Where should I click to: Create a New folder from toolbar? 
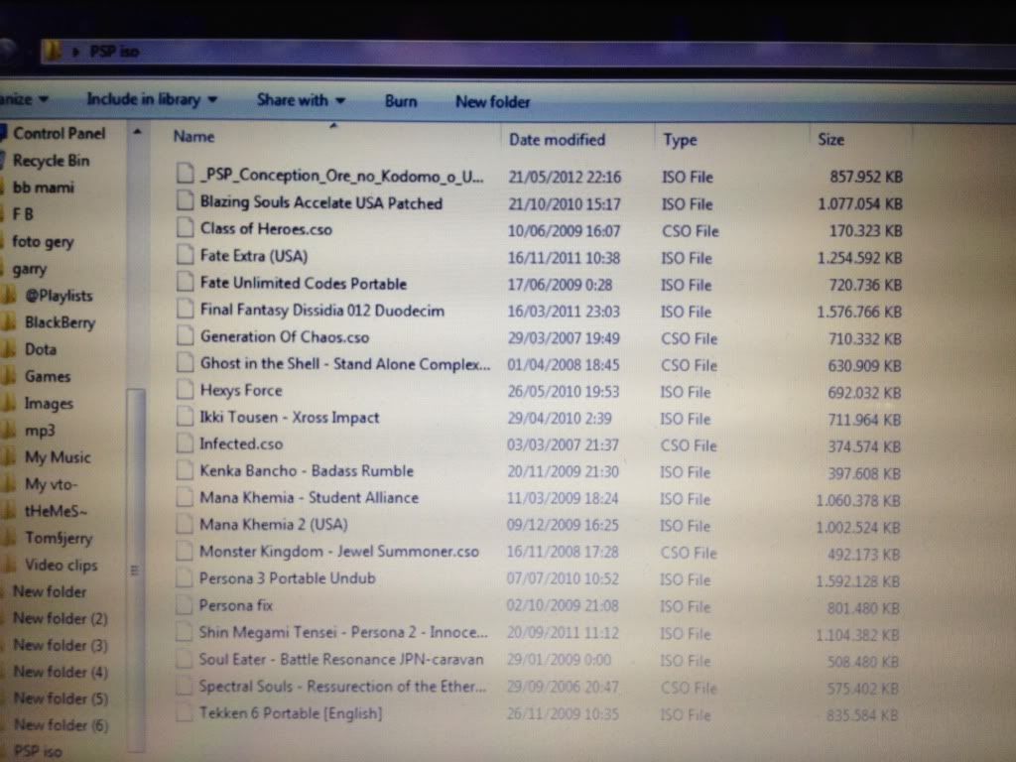pyautogui.click(x=492, y=102)
